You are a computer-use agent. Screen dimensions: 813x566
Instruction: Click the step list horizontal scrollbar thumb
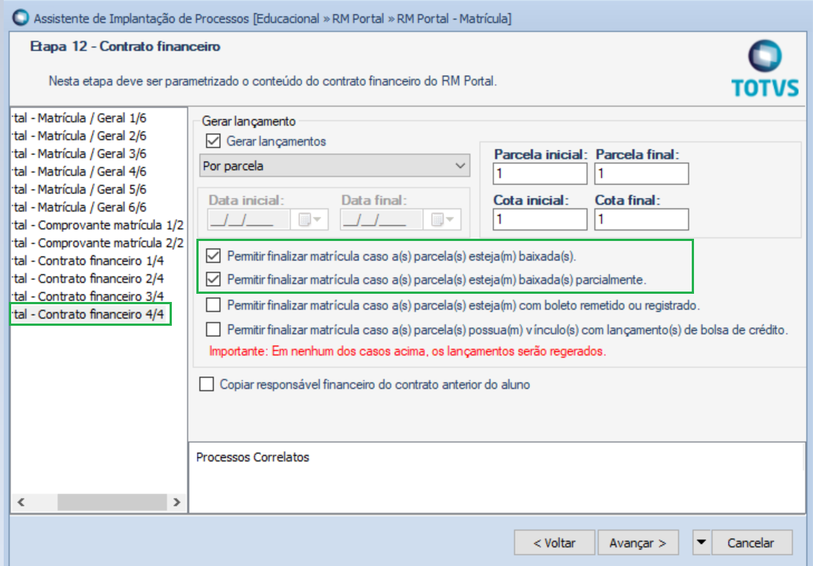point(112,502)
